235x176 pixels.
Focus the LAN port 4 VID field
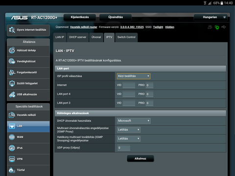[129, 94]
